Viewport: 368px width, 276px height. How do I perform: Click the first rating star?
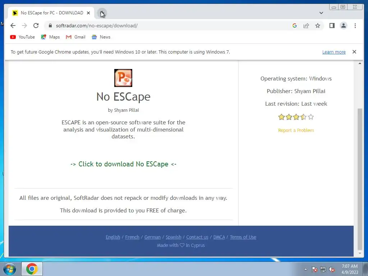point(281,117)
